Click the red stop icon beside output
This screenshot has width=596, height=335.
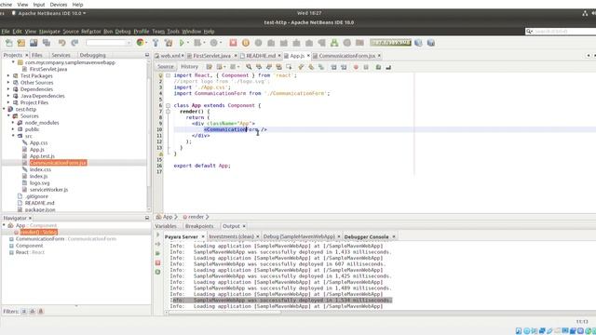coord(158,262)
